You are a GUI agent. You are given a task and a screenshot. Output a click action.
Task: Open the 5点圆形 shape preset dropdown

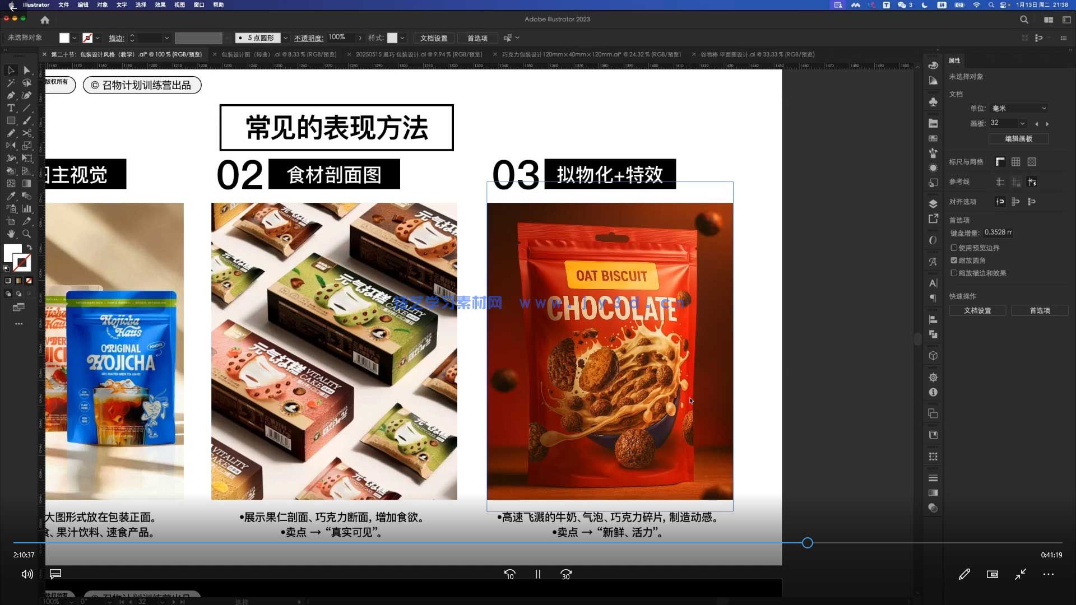tap(286, 38)
